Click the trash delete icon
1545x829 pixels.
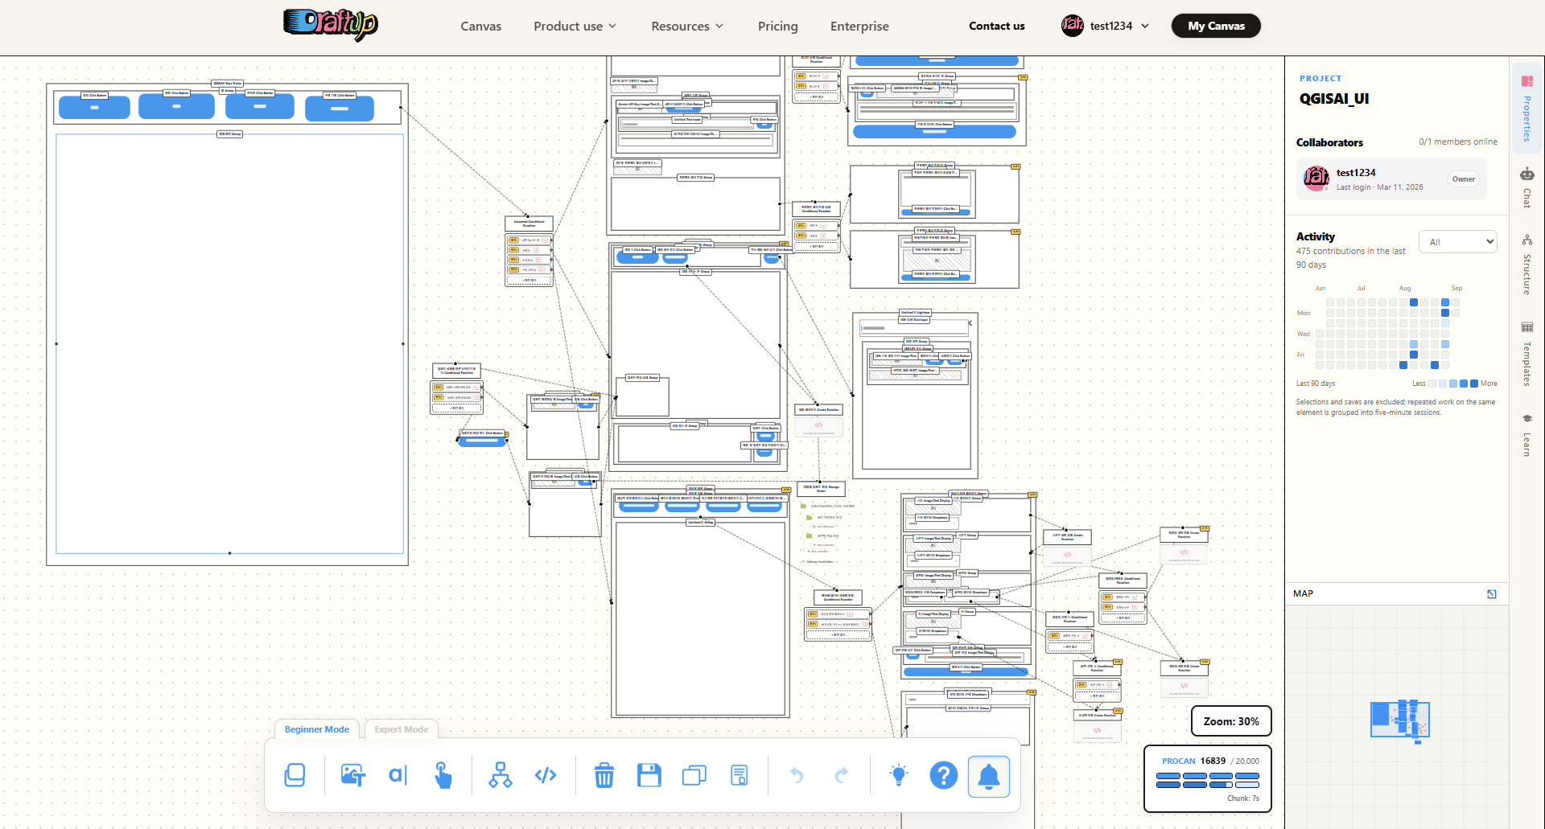604,775
